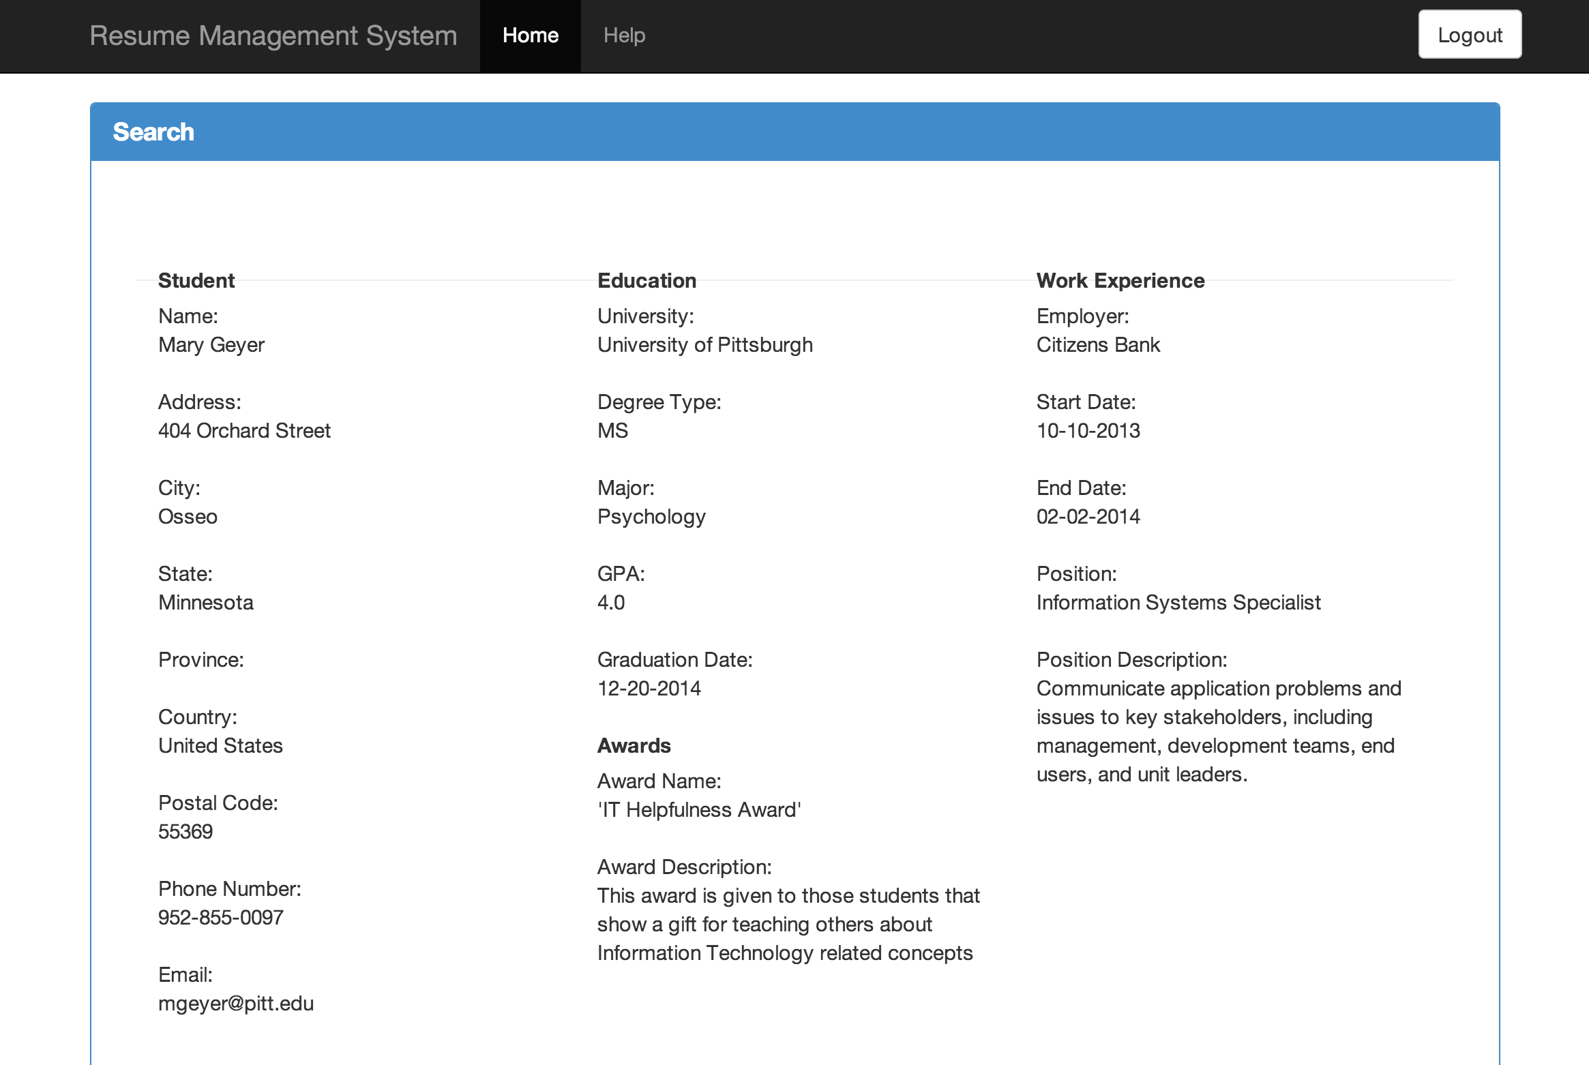Open the Help menu item
1589x1065 pixels.
coord(624,35)
